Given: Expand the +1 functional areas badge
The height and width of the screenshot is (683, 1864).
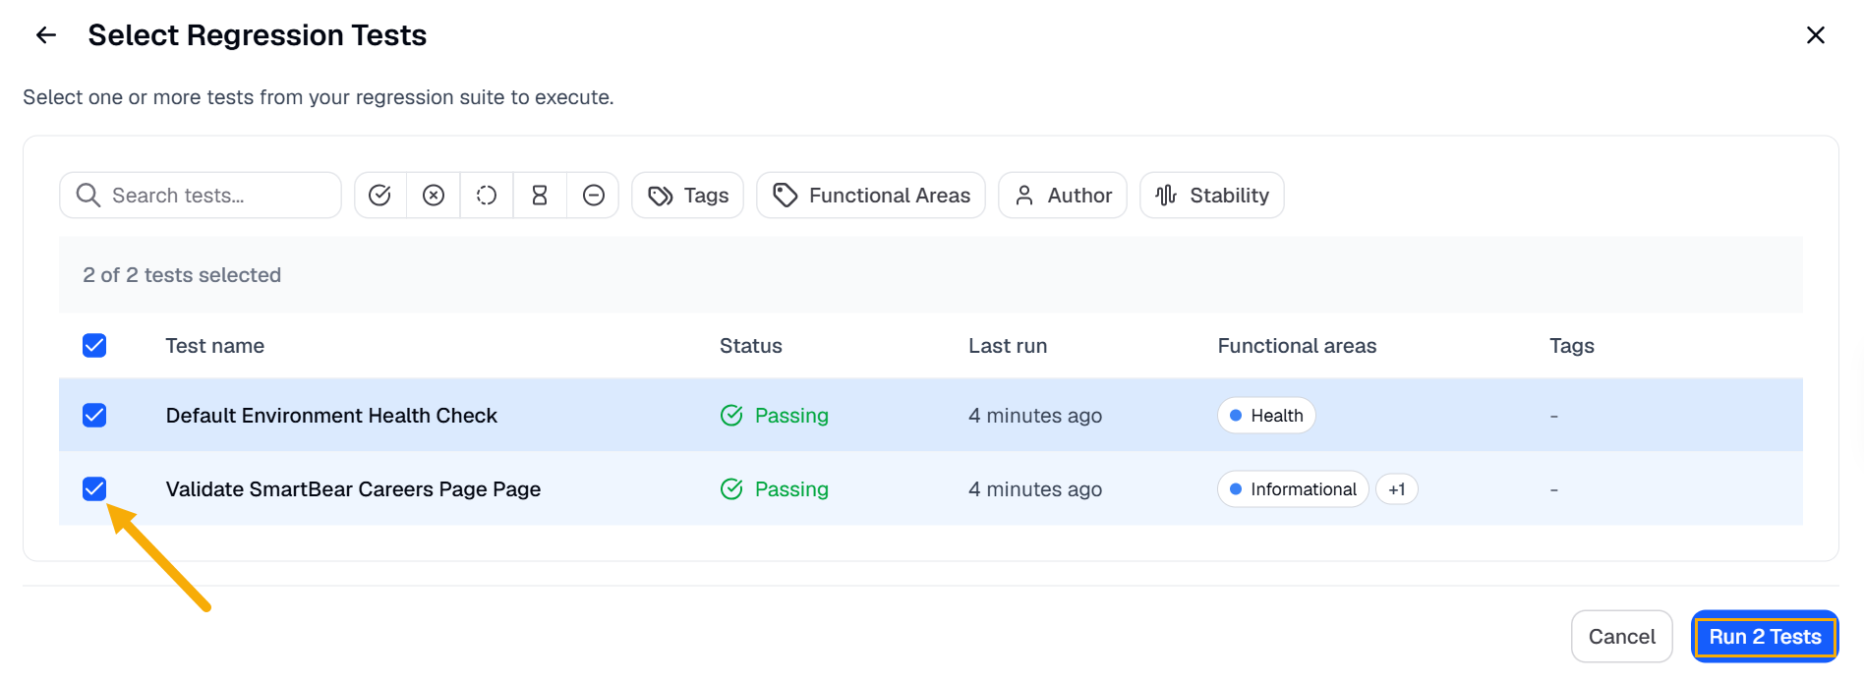Looking at the screenshot, I should click(1397, 489).
